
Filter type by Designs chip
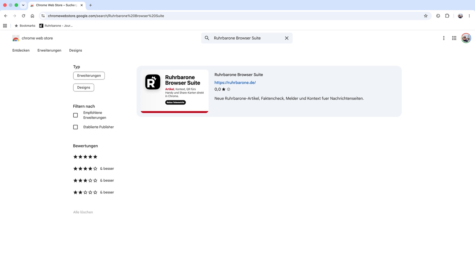click(x=84, y=88)
